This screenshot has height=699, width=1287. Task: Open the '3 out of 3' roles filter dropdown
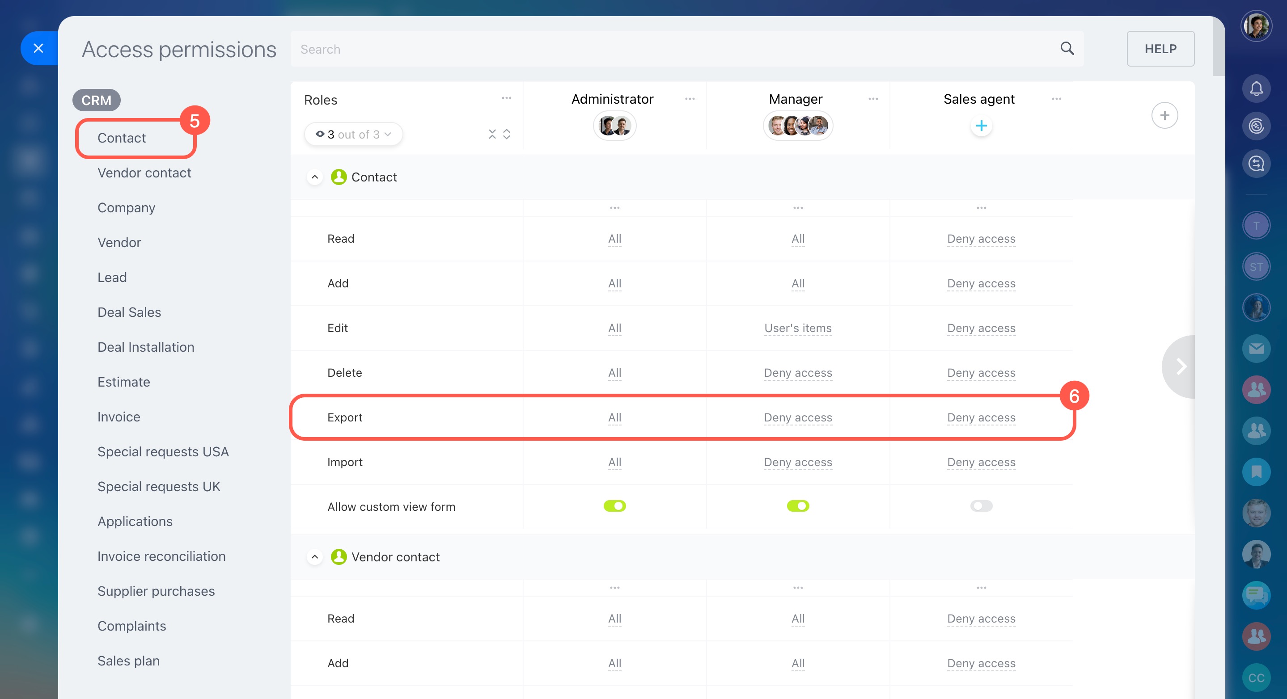tap(353, 134)
